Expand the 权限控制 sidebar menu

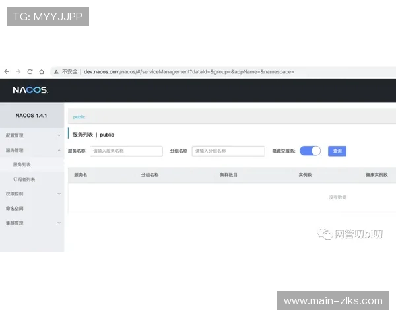pyautogui.click(x=32, y=194)
